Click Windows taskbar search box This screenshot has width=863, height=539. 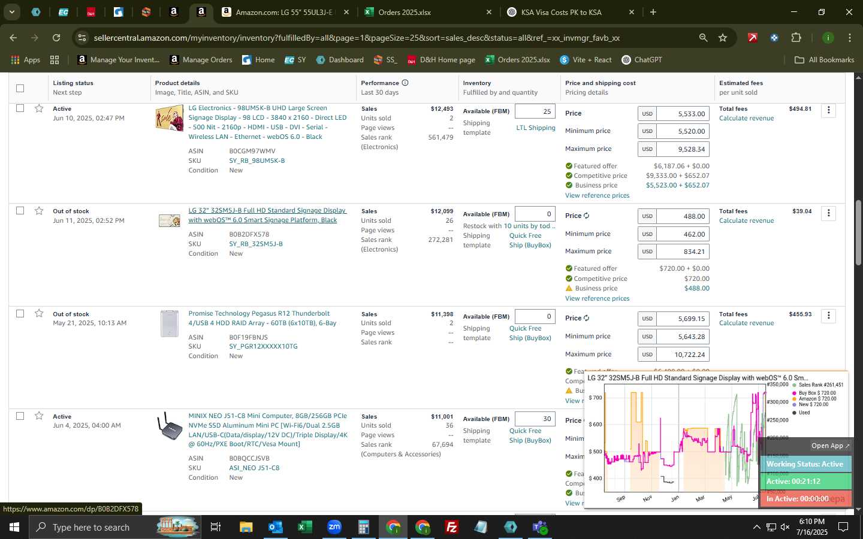(x=115, y=527)
